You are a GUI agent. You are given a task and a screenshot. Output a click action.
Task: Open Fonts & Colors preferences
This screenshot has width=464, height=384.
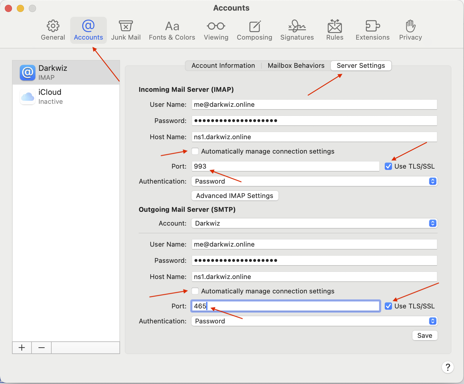pos(172,30)
